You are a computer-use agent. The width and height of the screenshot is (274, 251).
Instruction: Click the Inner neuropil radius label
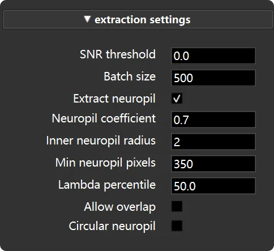pos(101,141)
